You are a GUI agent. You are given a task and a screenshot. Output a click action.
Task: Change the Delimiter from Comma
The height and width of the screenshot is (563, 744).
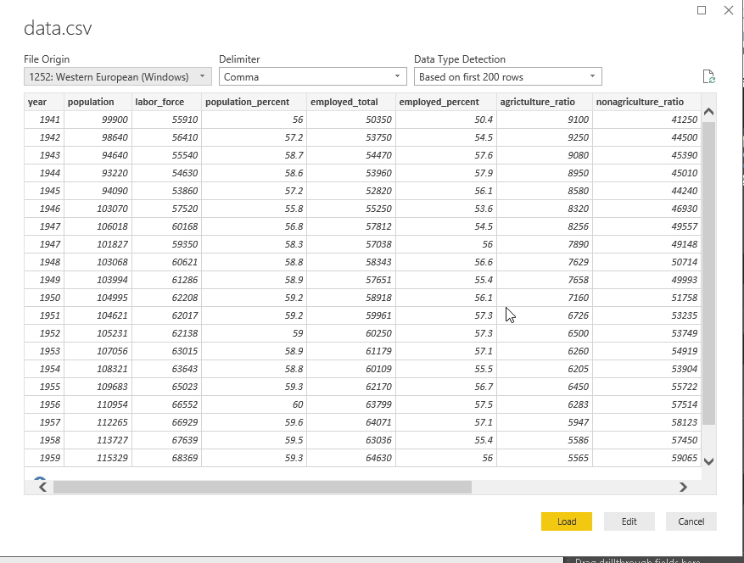[x=310, y=76]
